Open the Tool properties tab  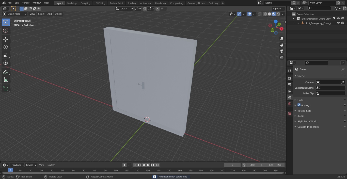pyautogui.click(x=290, y=70)
